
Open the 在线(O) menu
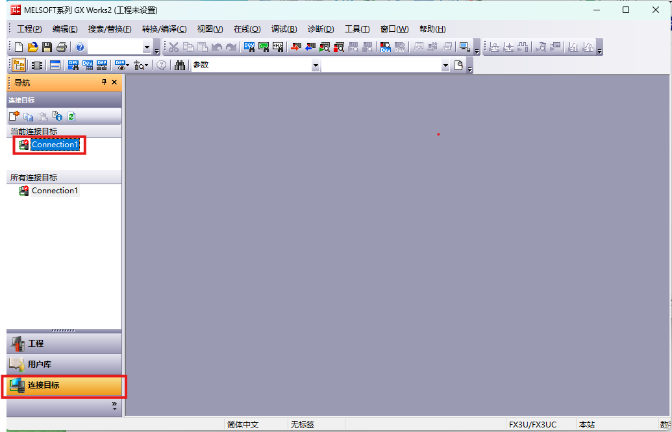pyautogui.click(x=247, y=29)
